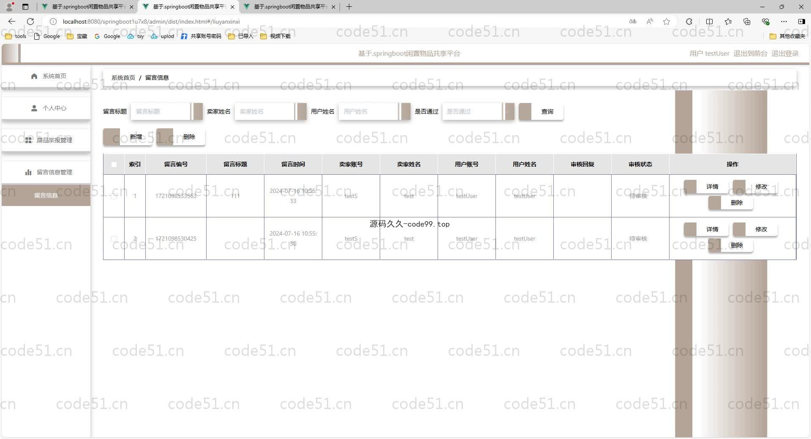Click 审核状态 column header

640,164
